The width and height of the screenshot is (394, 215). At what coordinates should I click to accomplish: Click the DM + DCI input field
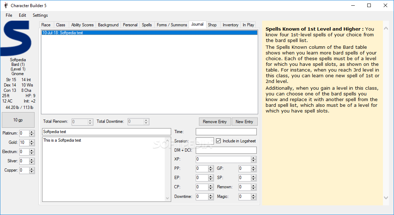pos(226,150)
